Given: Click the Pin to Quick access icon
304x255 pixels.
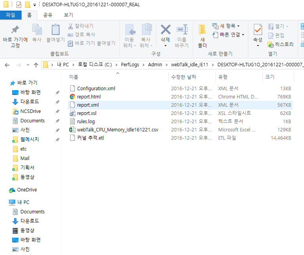Looking at the screenshot, I should (15, 29).
